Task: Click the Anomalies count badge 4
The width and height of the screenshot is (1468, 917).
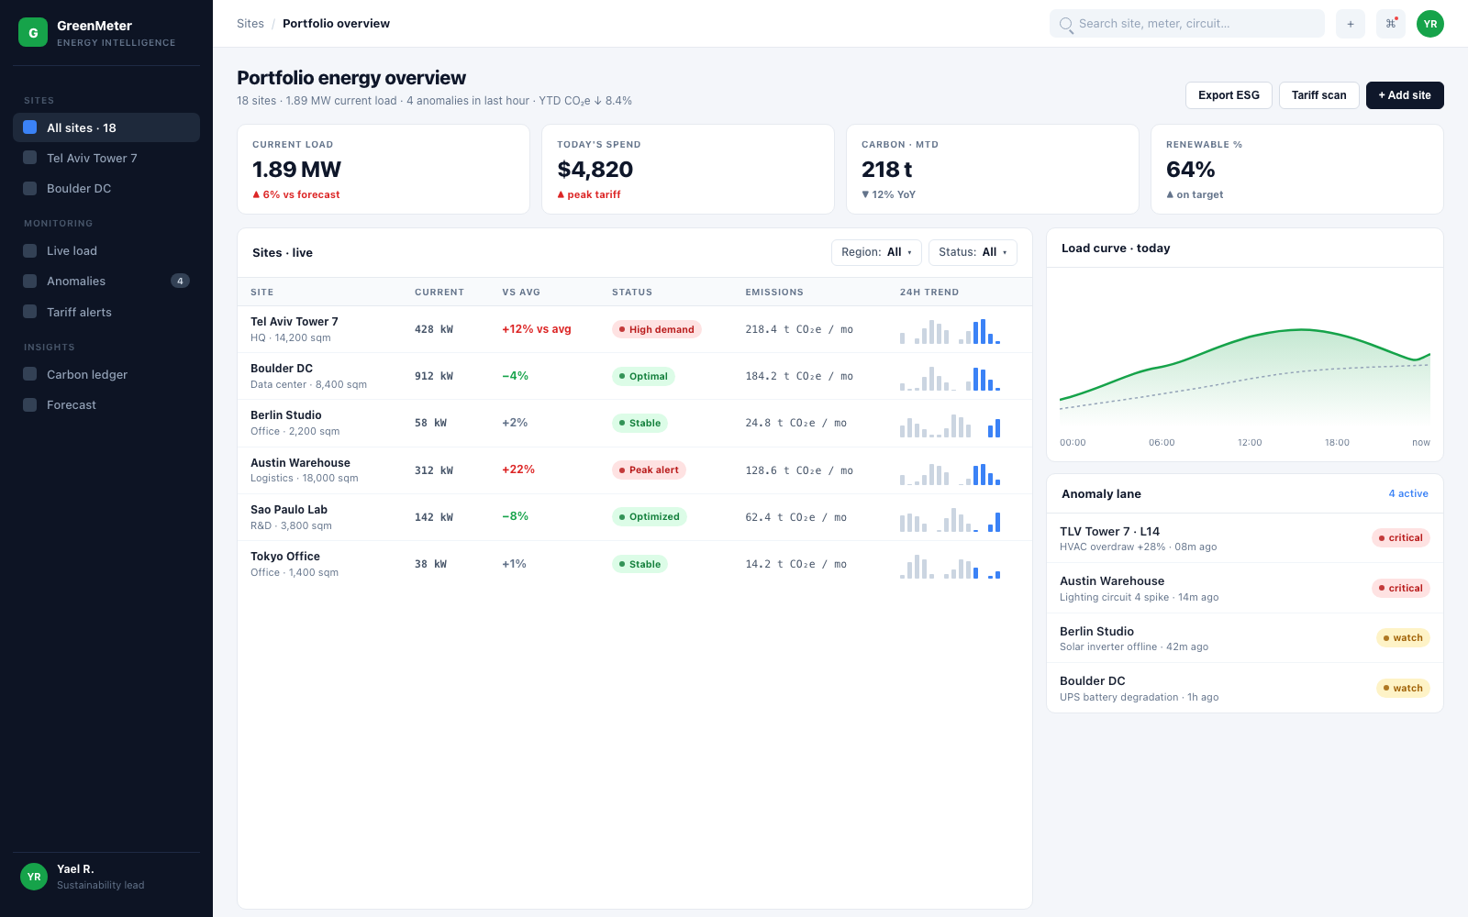Action: 180,281
